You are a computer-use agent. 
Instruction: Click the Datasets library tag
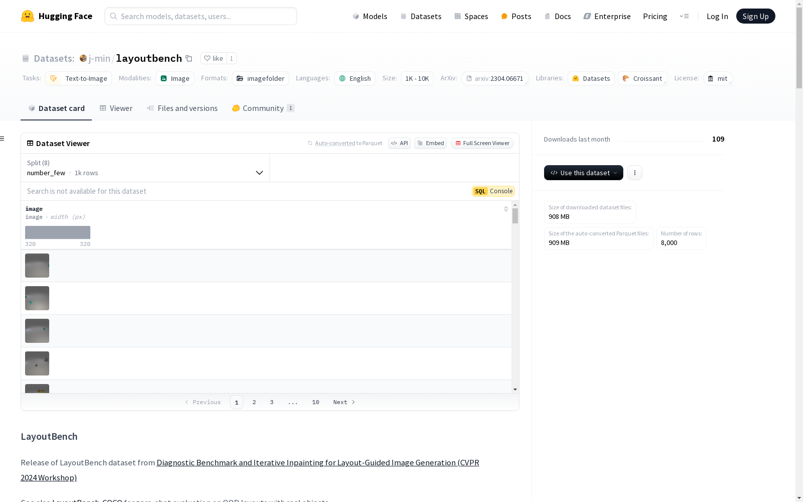591,78
